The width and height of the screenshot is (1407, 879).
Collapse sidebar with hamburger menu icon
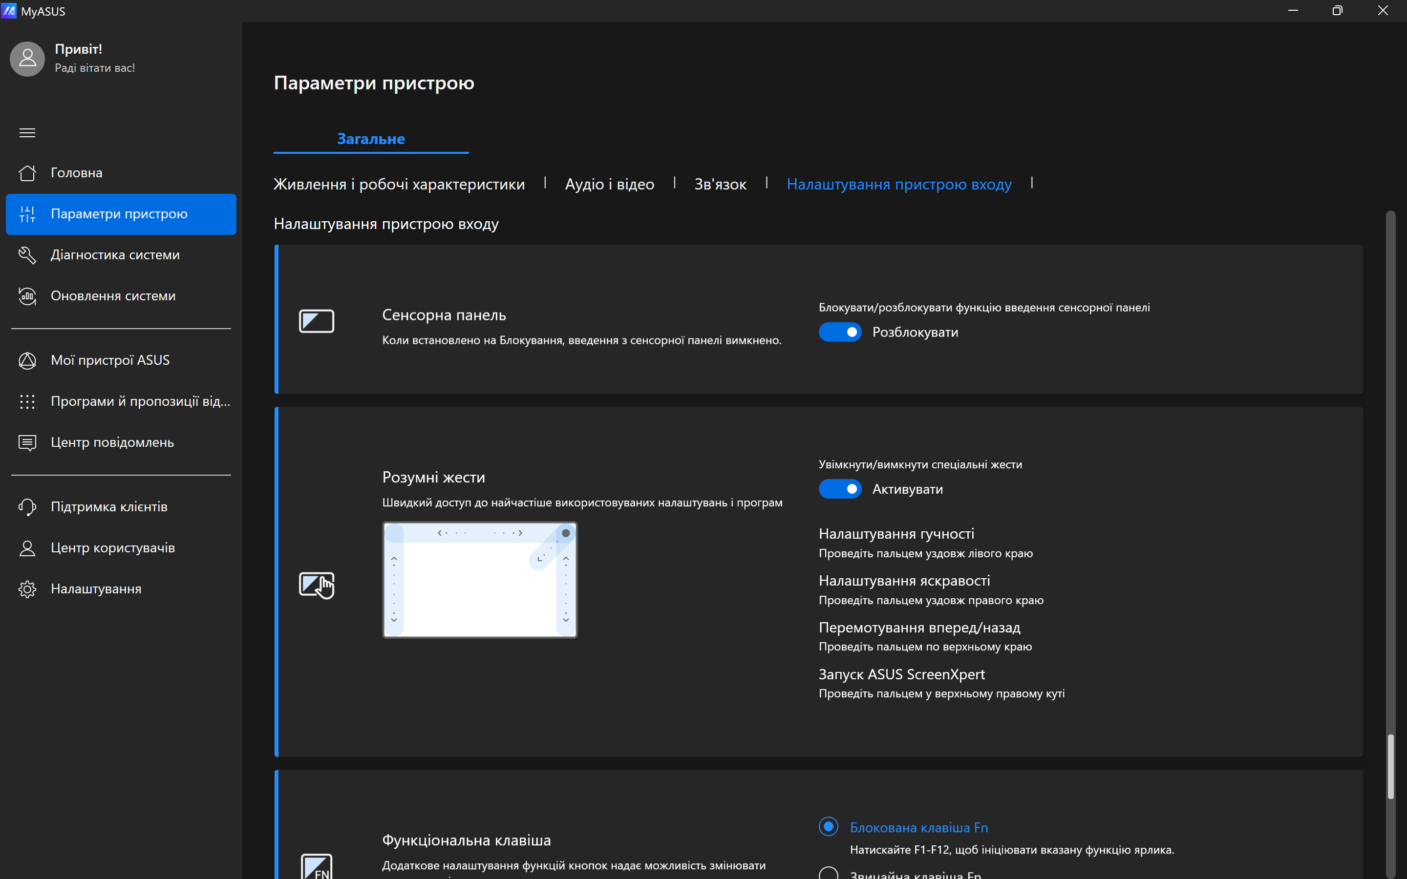27,132
